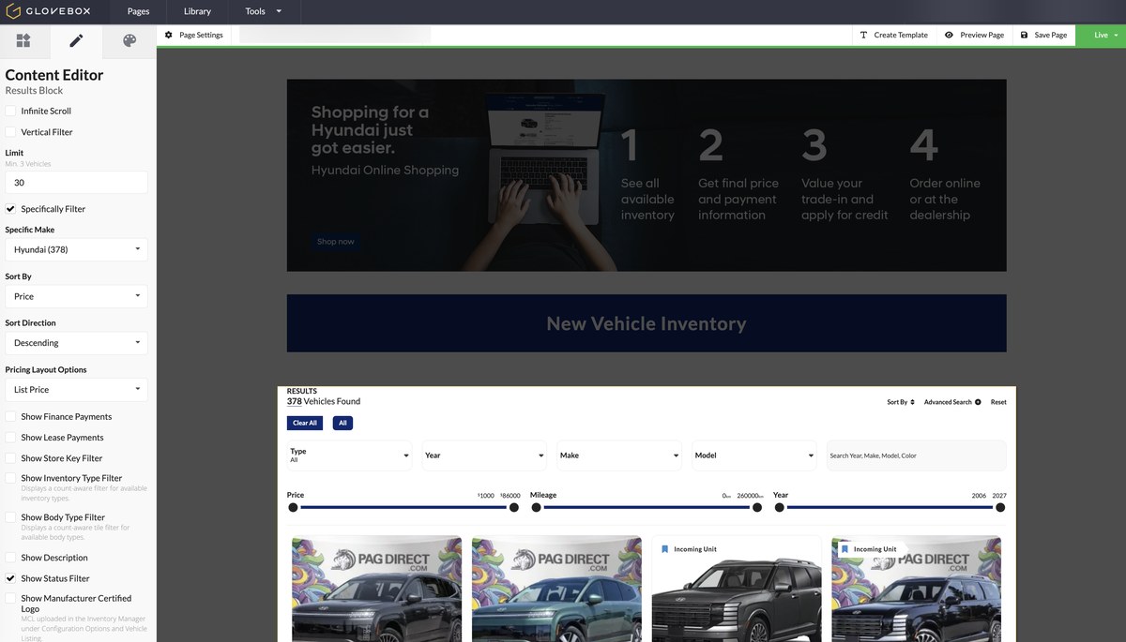Open the Type filter dropdown

pyautogui.click(x=349, y=455)
